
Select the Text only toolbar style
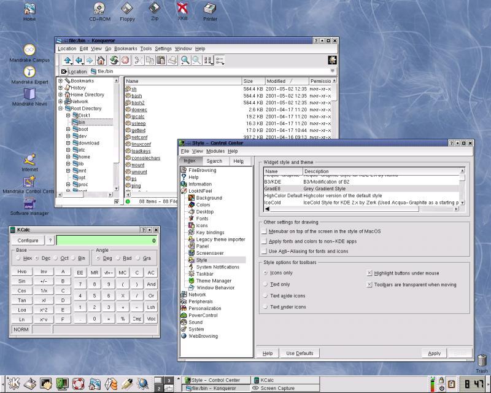(x=266, y=284)
